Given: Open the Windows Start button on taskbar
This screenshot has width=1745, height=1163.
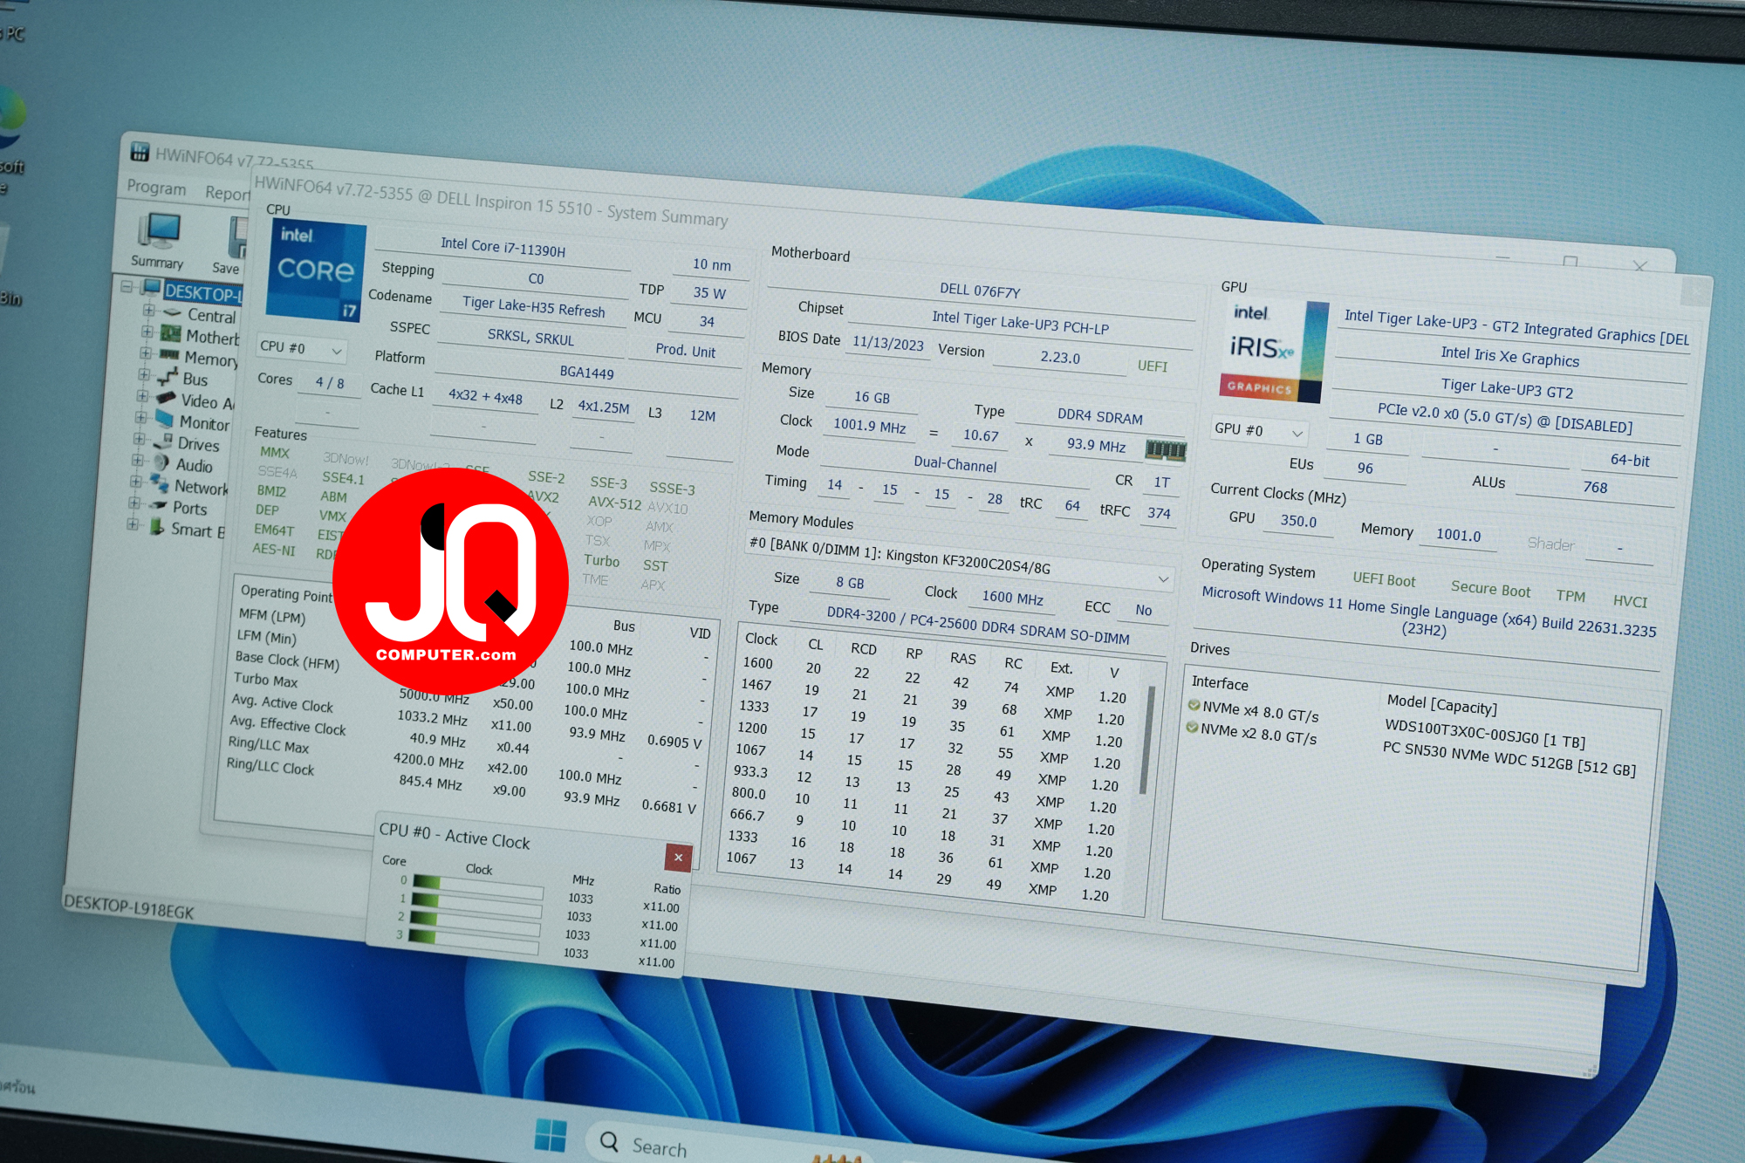Looking at the screenshot, I should [x=550, y=1135].
